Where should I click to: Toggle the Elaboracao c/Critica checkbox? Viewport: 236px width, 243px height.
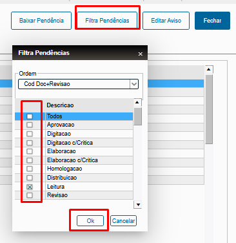tap(30, 160)
